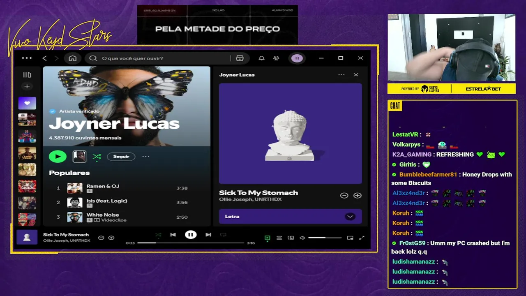Image resolution: width=526 pixels, height=296 pixels.
Task: Click the search field 'O que você quer ouvir?'
Action: [157, 58]
